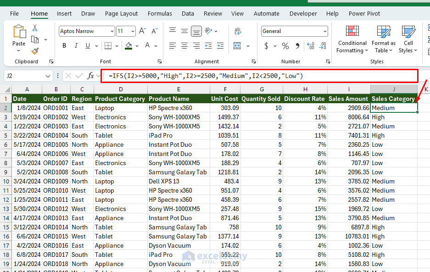The width and height of the screenshot is (430, 272).
Task: Click the Paste clipboard icon
Action: (x=19, y=32)
